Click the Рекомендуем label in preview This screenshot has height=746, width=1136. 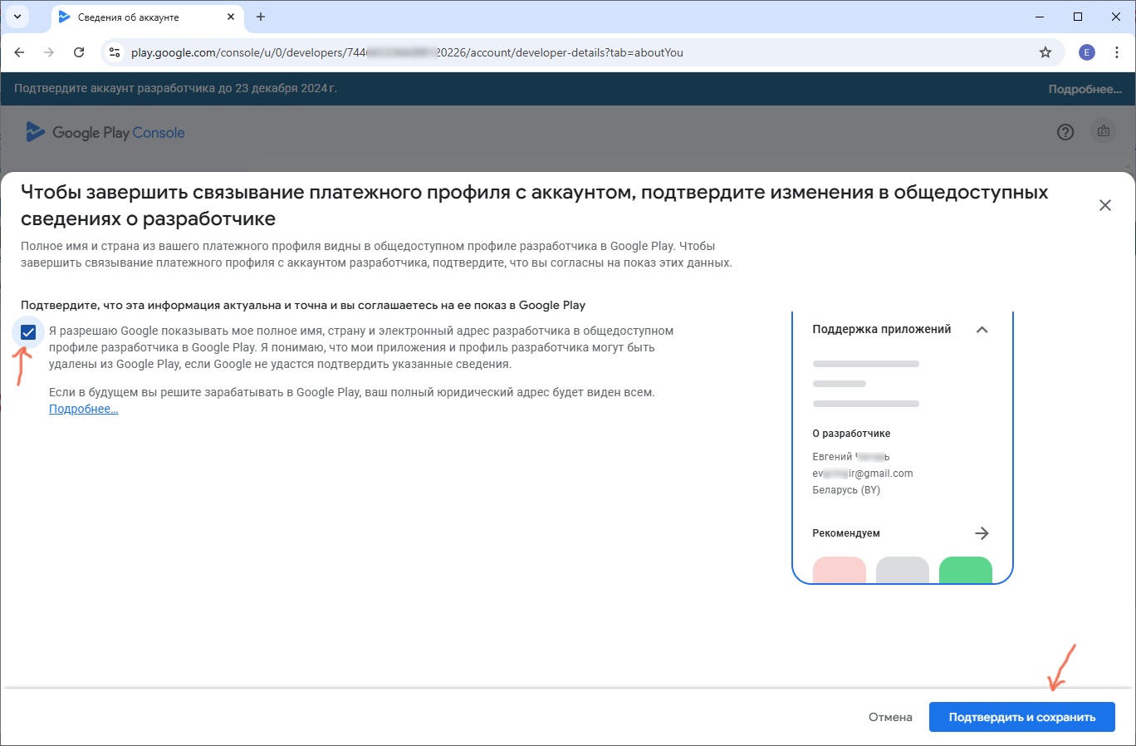coord(846,533)
